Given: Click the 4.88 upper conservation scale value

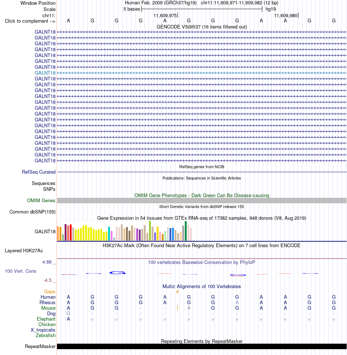Looking at the screenshot, I should click(x=47, y=262).
